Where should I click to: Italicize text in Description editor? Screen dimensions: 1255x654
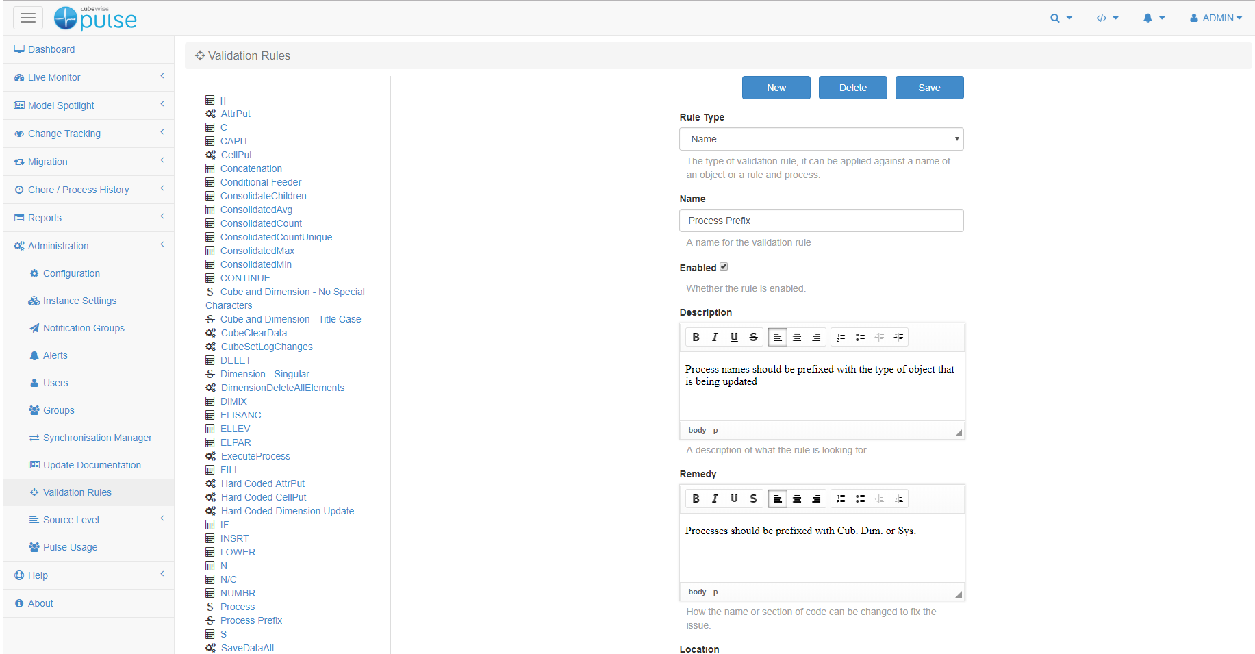tap(715, 337)
